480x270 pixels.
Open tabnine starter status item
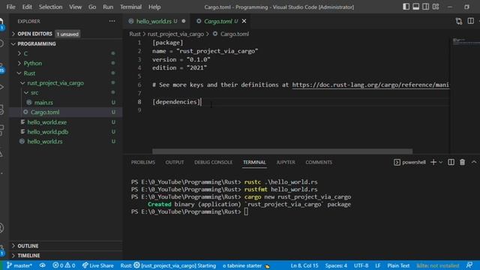(246, 265)
